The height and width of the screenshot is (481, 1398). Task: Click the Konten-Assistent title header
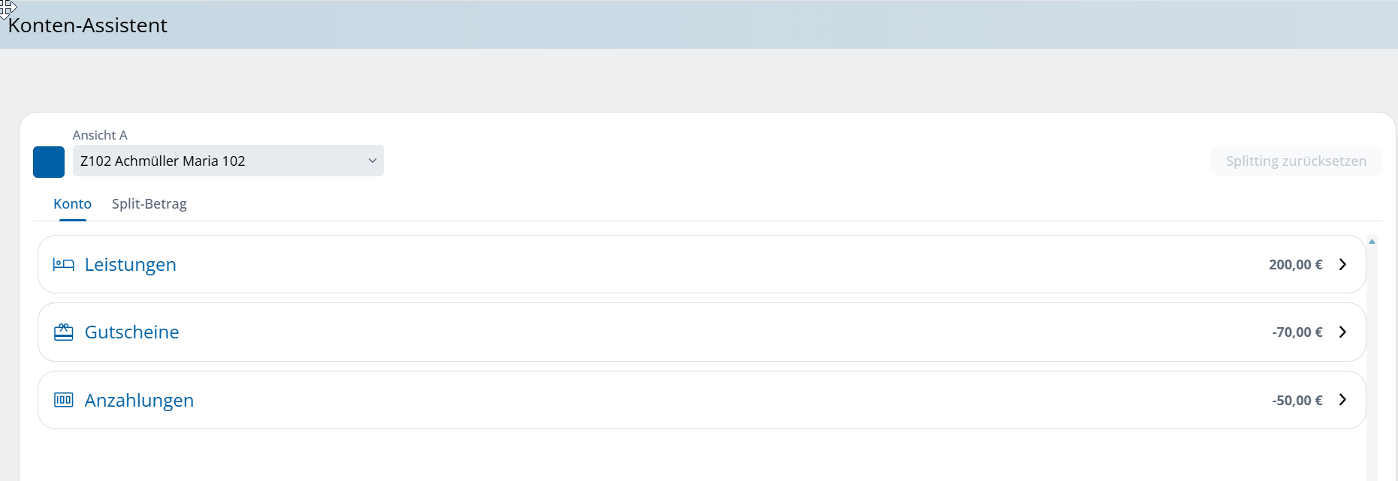coord(88,26)
